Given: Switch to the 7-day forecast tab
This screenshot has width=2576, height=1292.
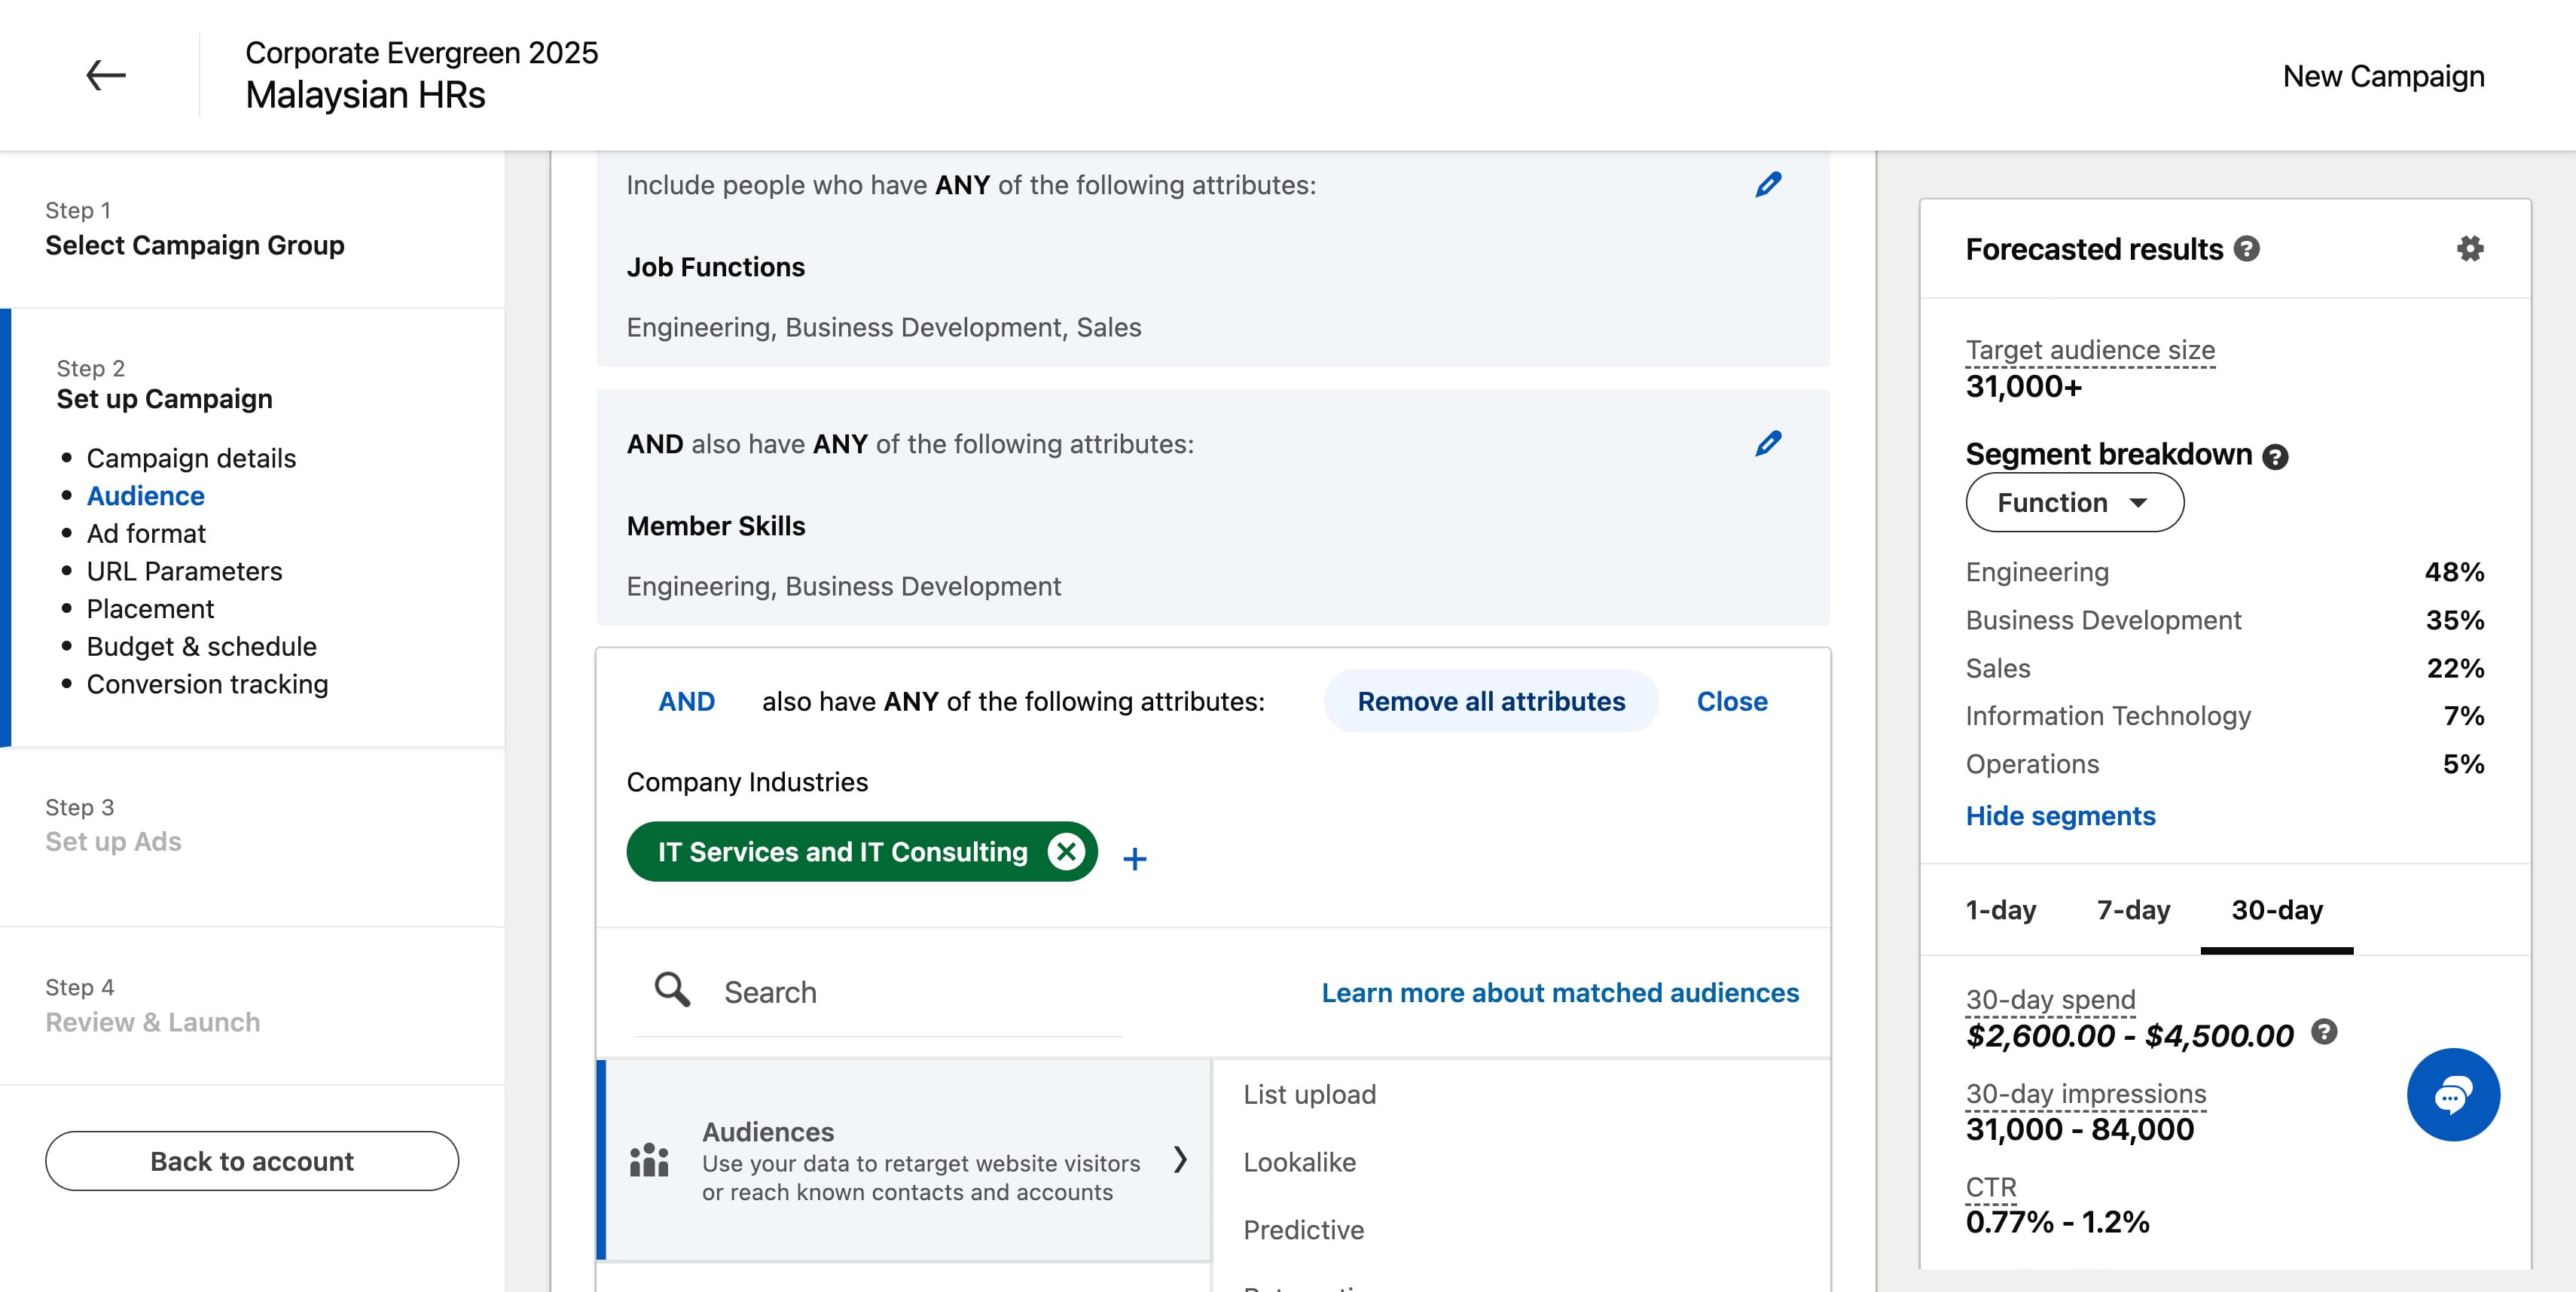Looking at the screenshot, I should coord(2133,910).
